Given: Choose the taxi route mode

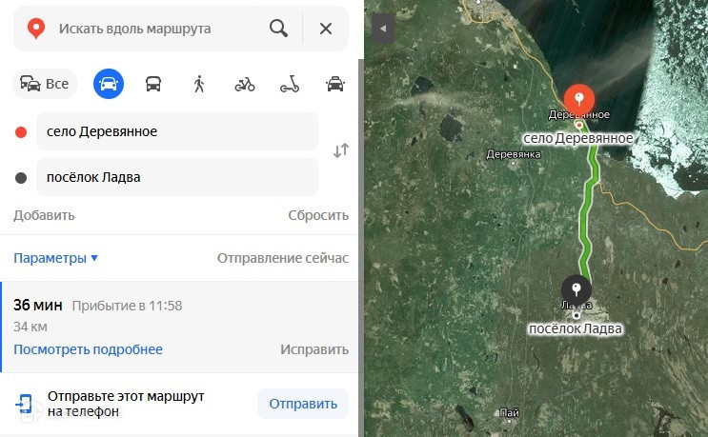Looking at the screenshot, I should 335,84.
